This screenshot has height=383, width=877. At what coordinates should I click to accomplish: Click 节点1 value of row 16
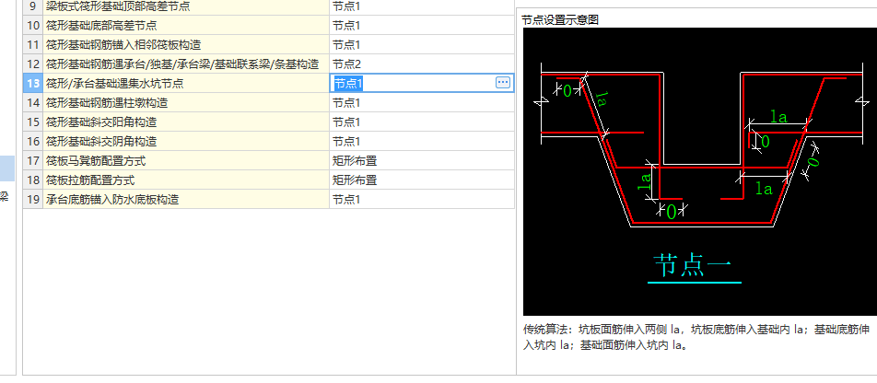tap(422, 142)
